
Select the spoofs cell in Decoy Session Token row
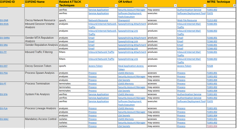[73, 68]
